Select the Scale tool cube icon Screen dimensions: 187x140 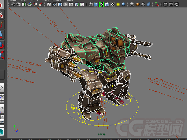[x=2, y=55]
